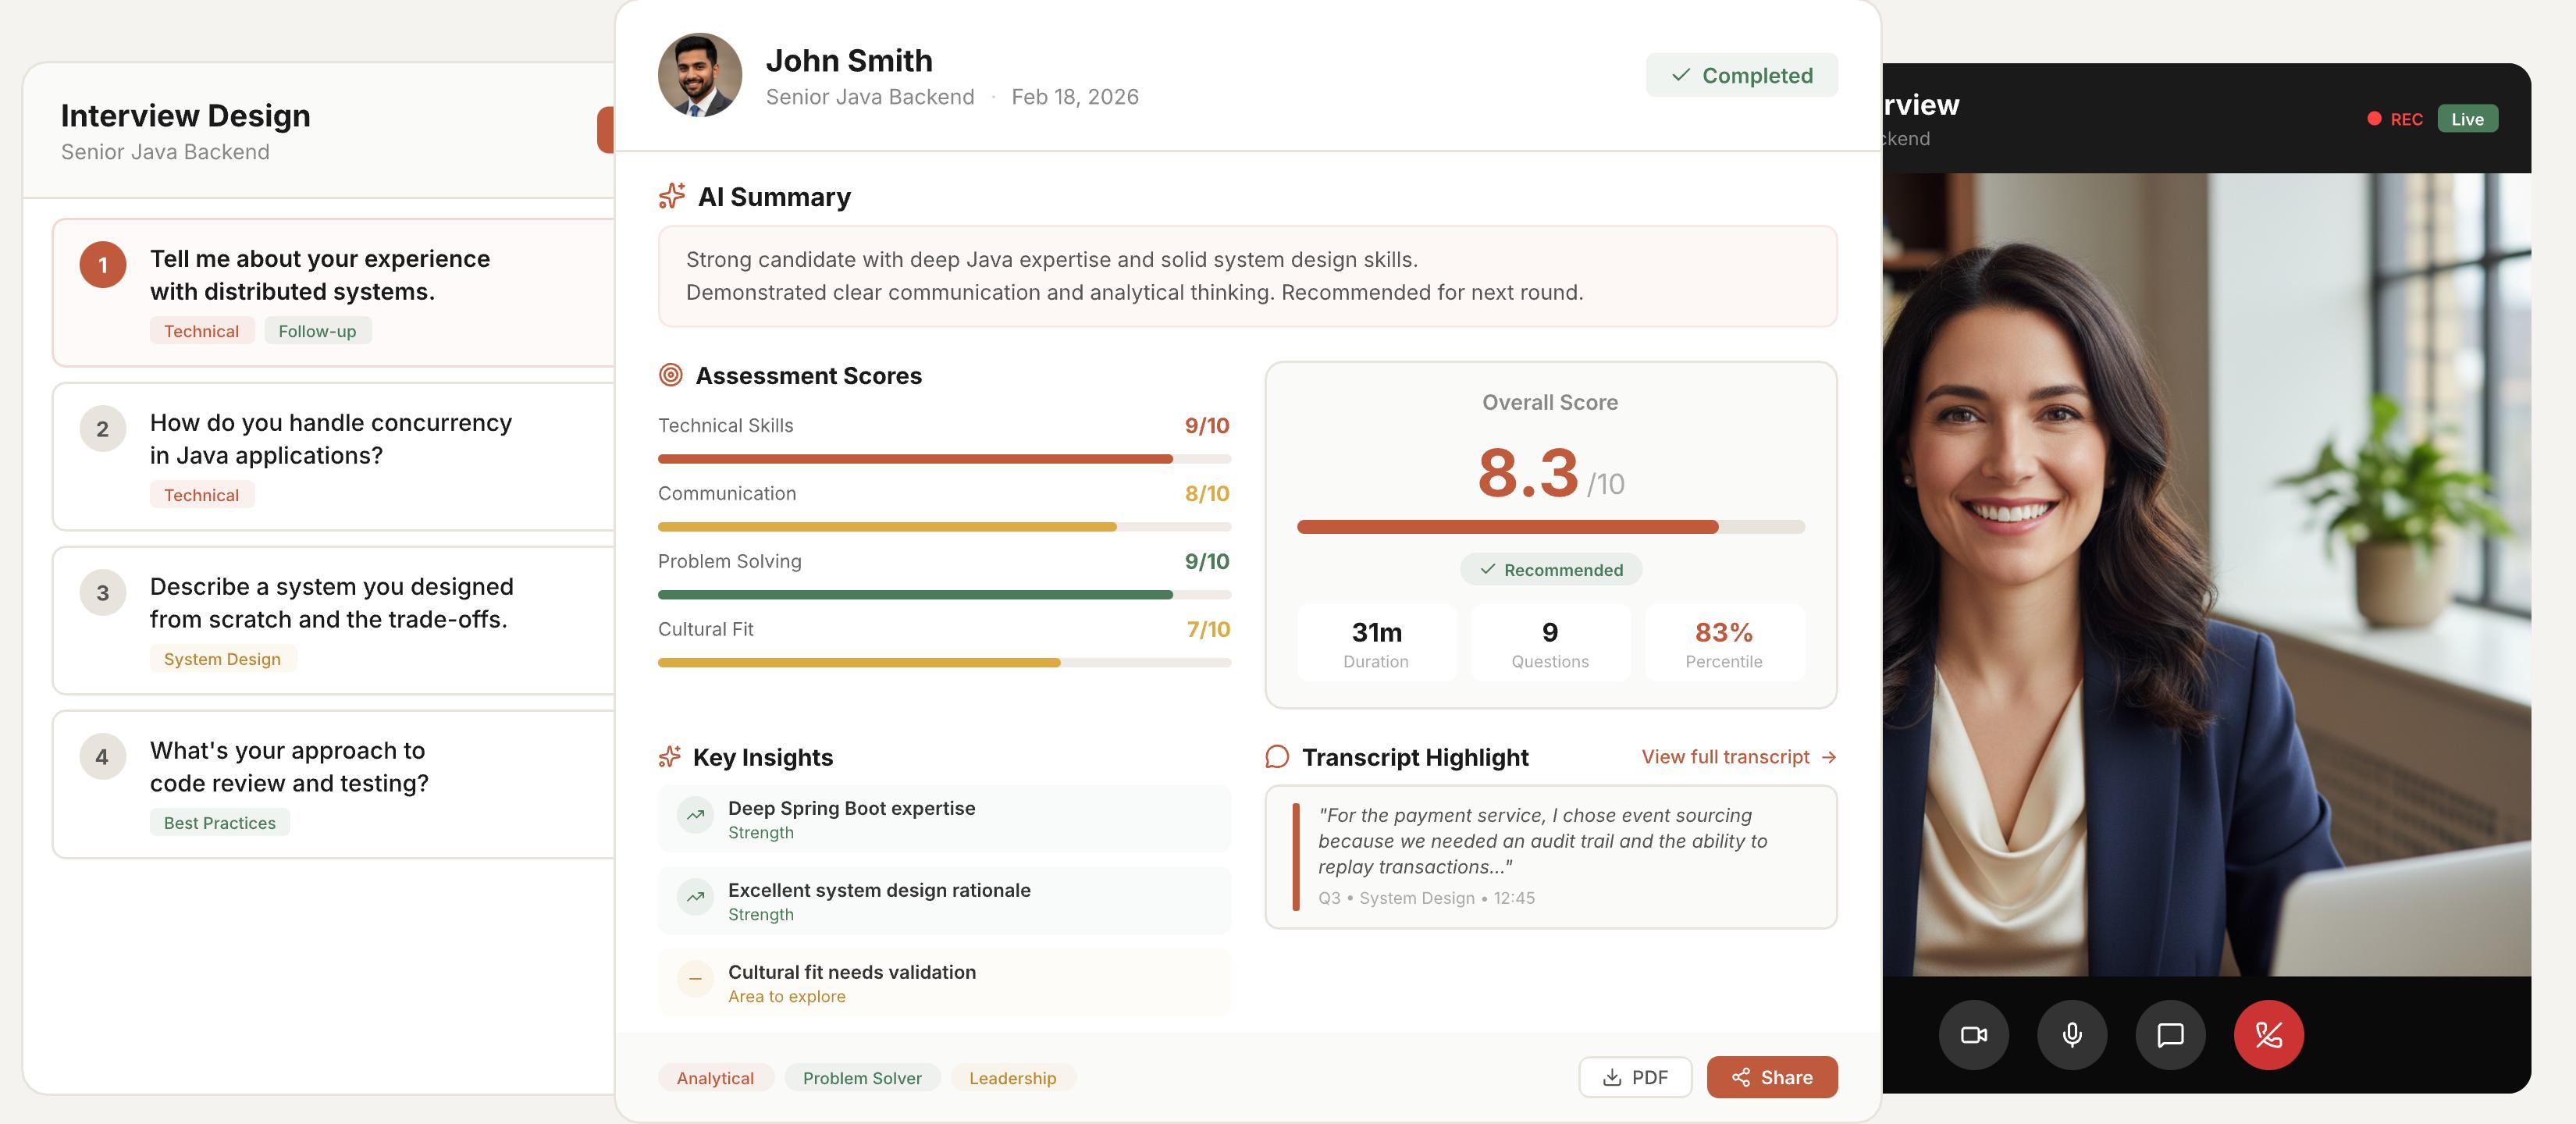2576x1124 pixels.
Task: Select the Technical tag on question 2
Action: click(202, 494)
